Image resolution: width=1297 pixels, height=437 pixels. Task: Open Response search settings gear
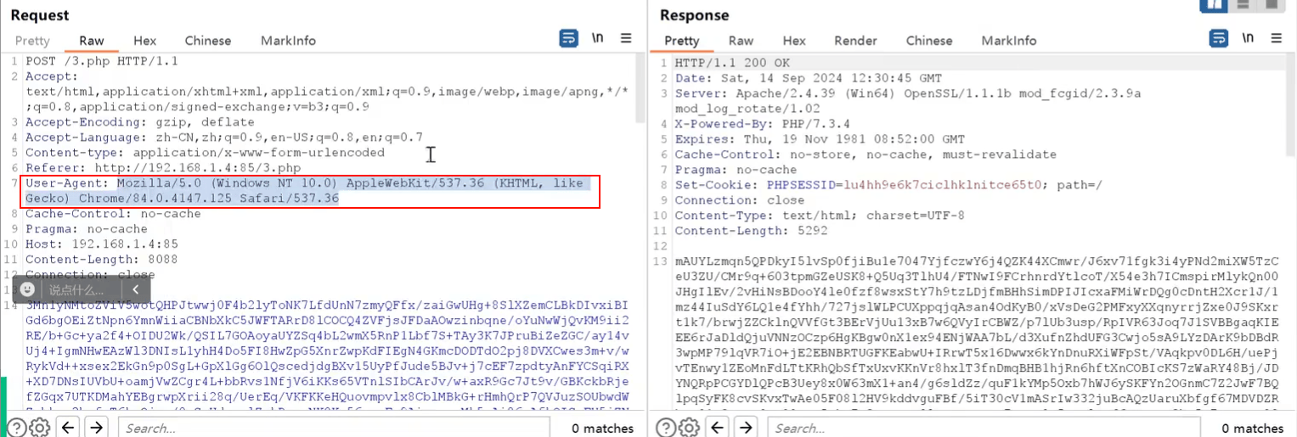point(690,428)
